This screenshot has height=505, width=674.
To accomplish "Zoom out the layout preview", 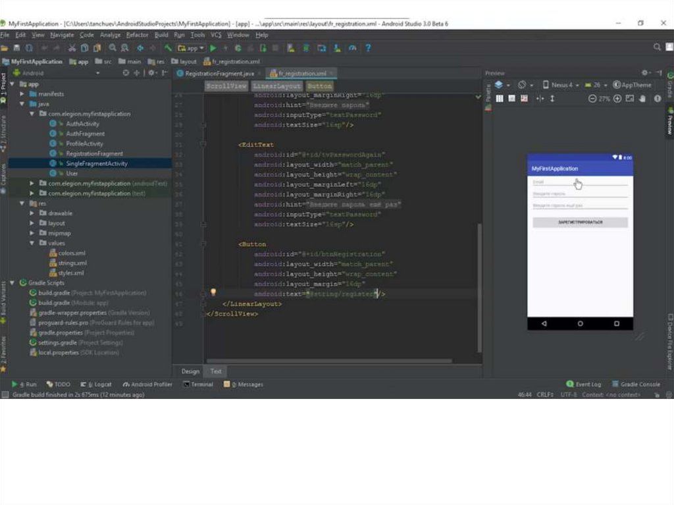I will [592, 99].
